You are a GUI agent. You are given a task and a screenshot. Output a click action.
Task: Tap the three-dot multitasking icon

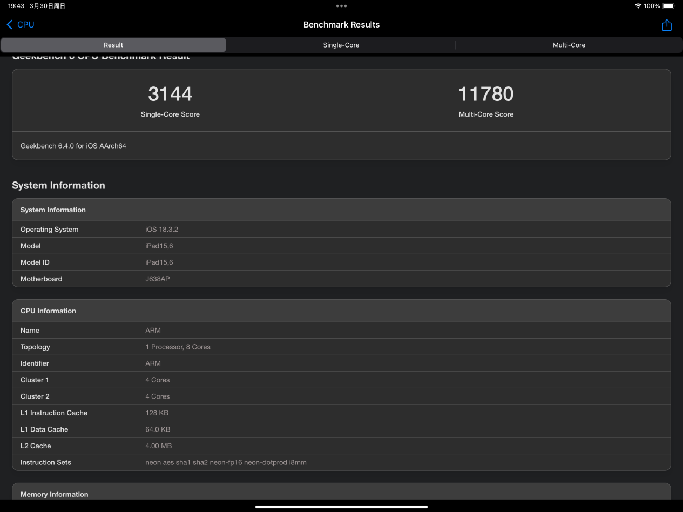pyautogui.click(x=341, y=6)
